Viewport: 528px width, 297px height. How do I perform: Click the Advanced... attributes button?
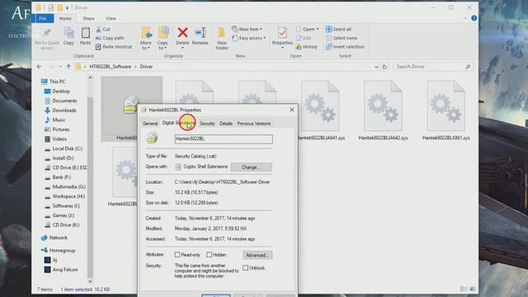pos(257,255)
